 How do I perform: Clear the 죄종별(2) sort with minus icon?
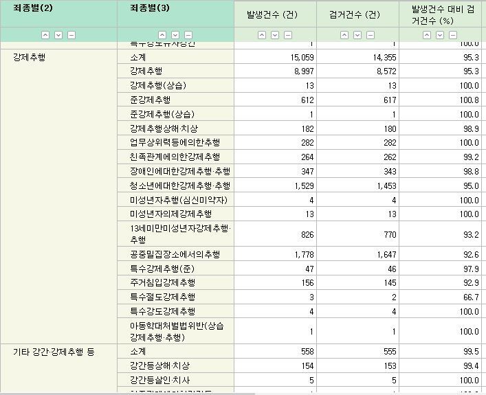click(x=71, y=35)
